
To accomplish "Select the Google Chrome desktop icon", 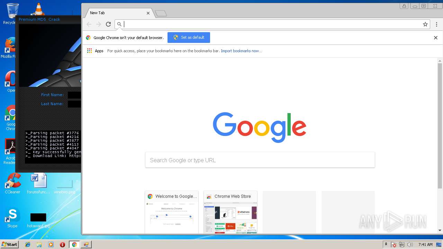I will [x=11, y=118].
